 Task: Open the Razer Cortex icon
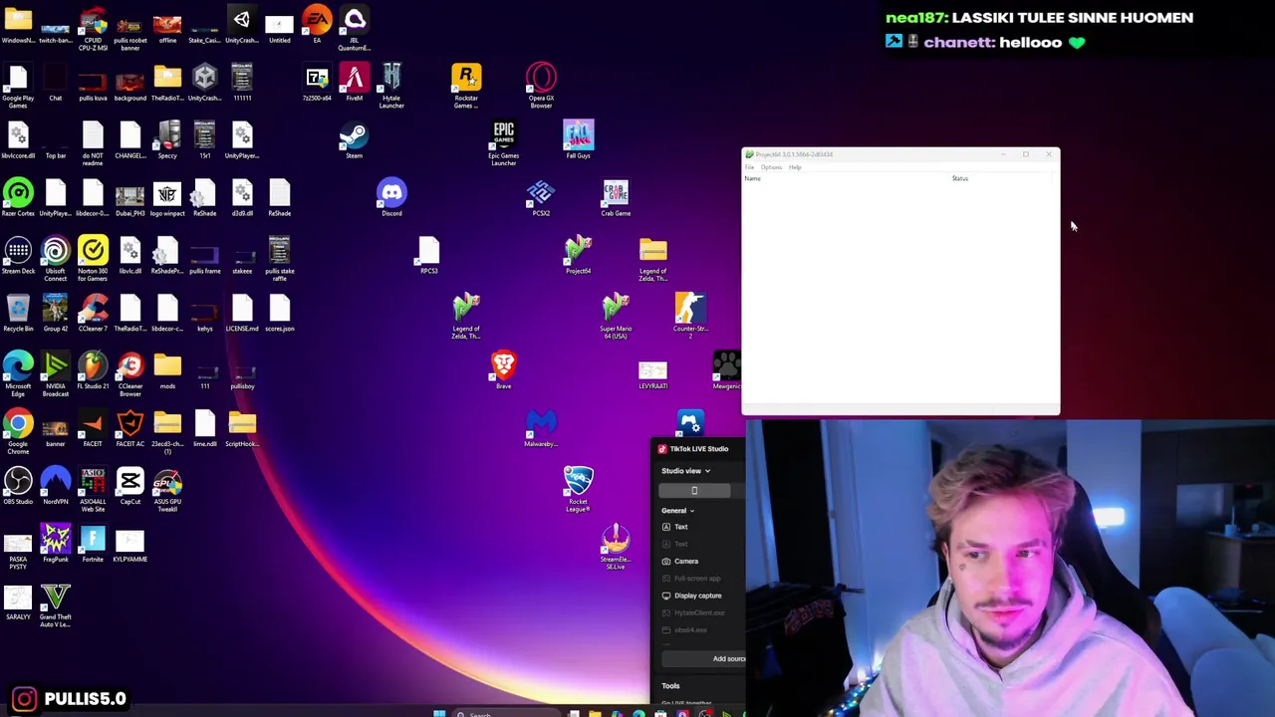coord(18,197)
